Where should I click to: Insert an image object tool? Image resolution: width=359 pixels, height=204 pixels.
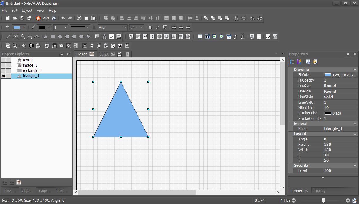tap(97, 37)
